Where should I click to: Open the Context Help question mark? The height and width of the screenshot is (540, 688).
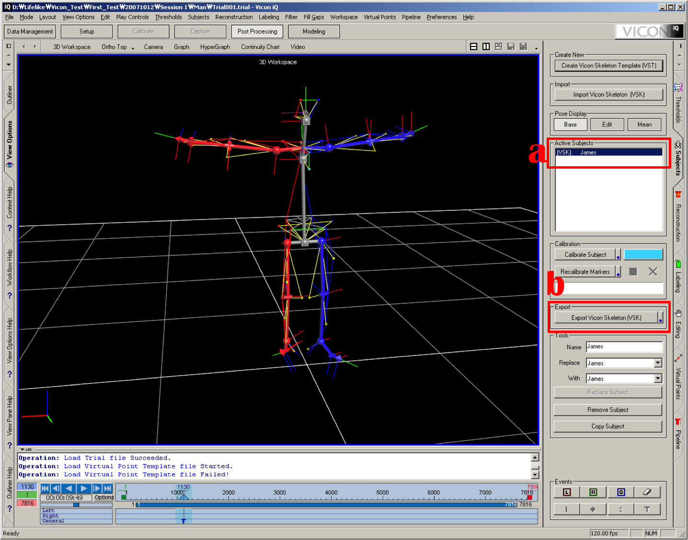(x=10, y=228)
